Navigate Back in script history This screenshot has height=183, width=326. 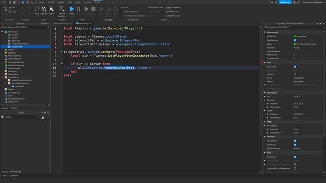[22, 9]
